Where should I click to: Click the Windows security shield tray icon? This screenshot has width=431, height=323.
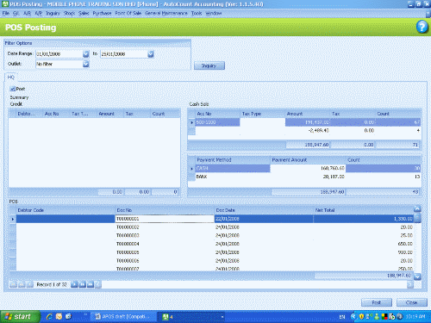coord(361,317)
